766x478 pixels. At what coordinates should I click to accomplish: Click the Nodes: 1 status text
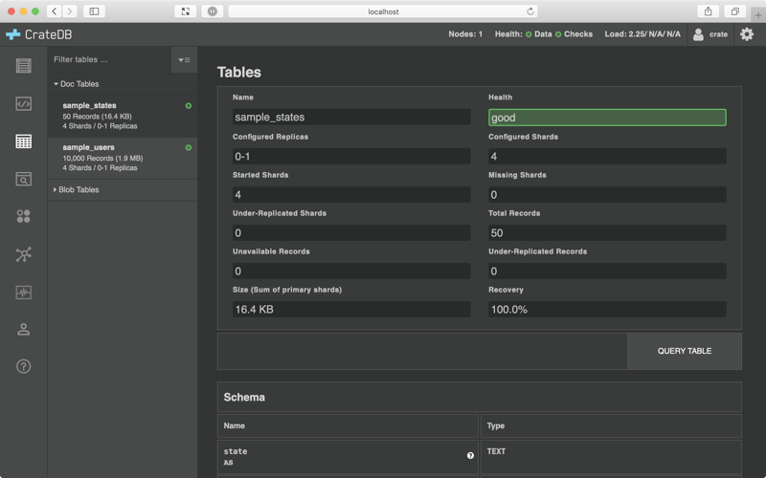click(465, 34)
